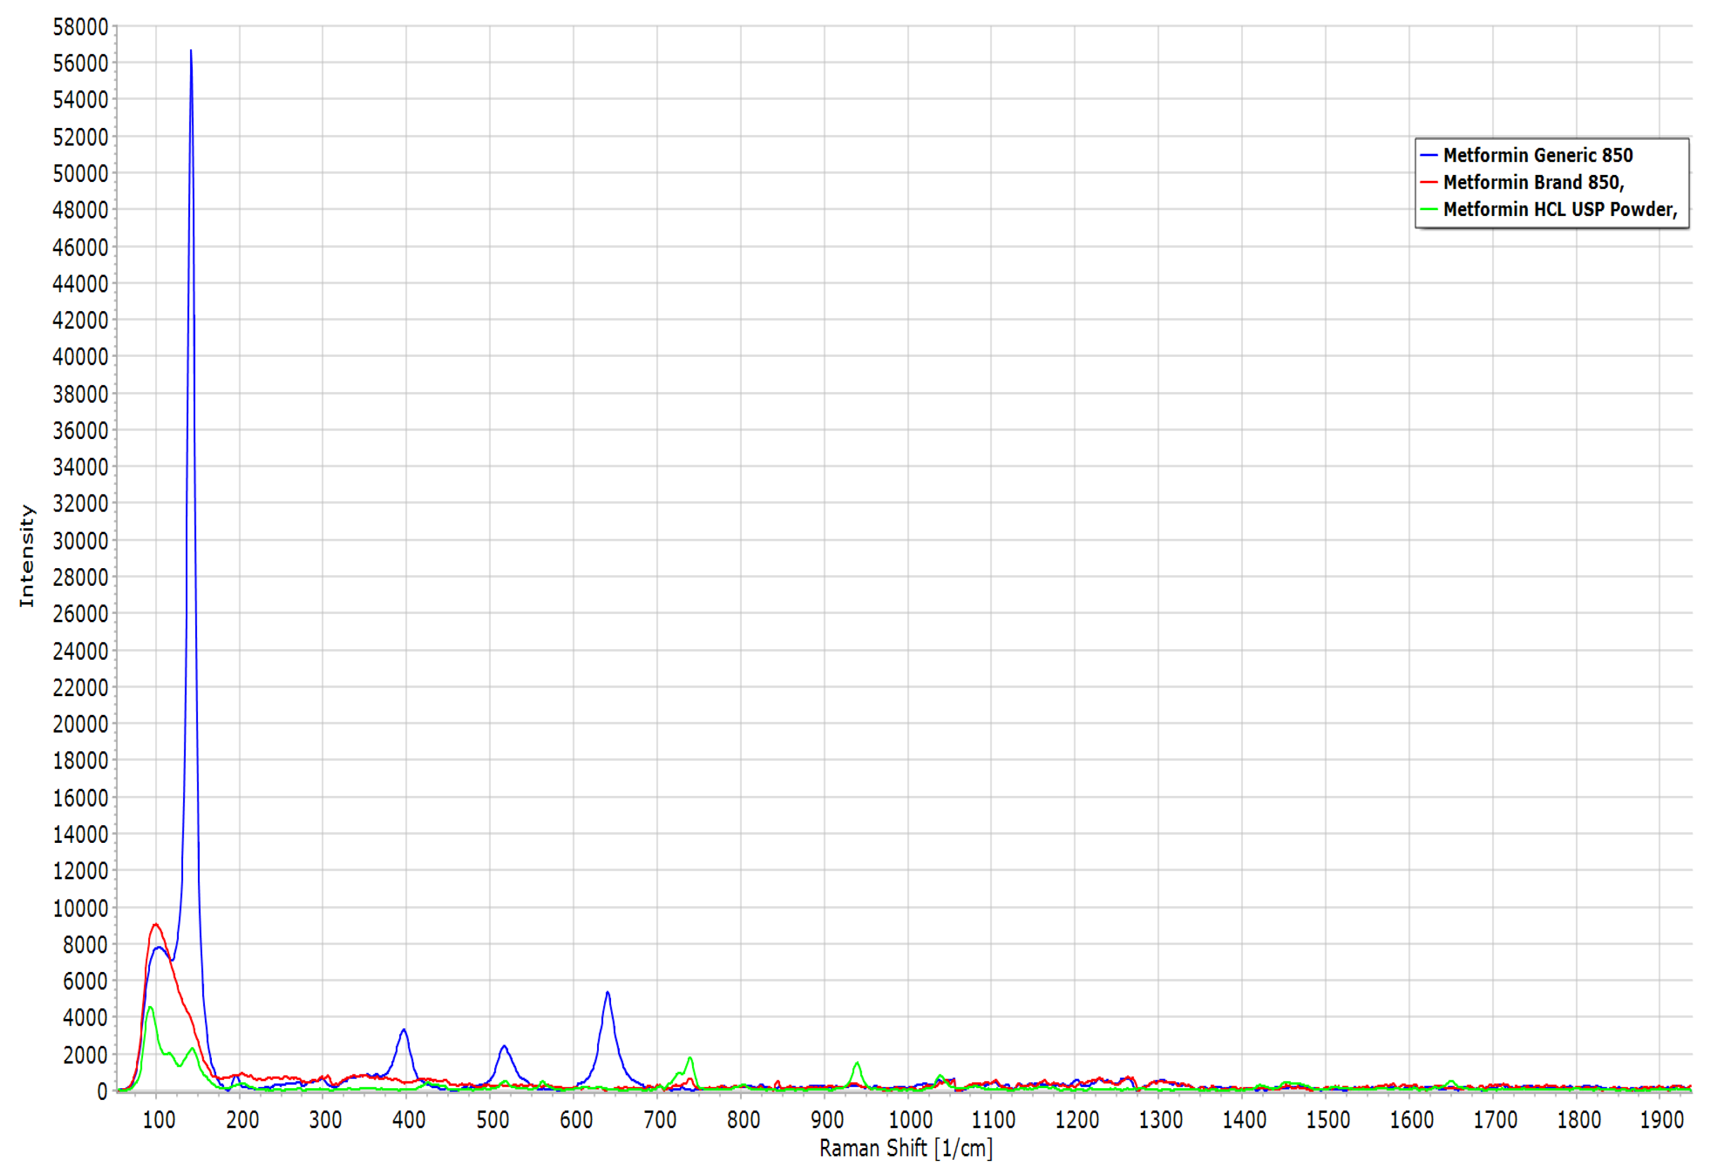Select Metformin HCL USP Powder legend entry
Viewport: 1713px width, 1172px height.
point(1559,210)
